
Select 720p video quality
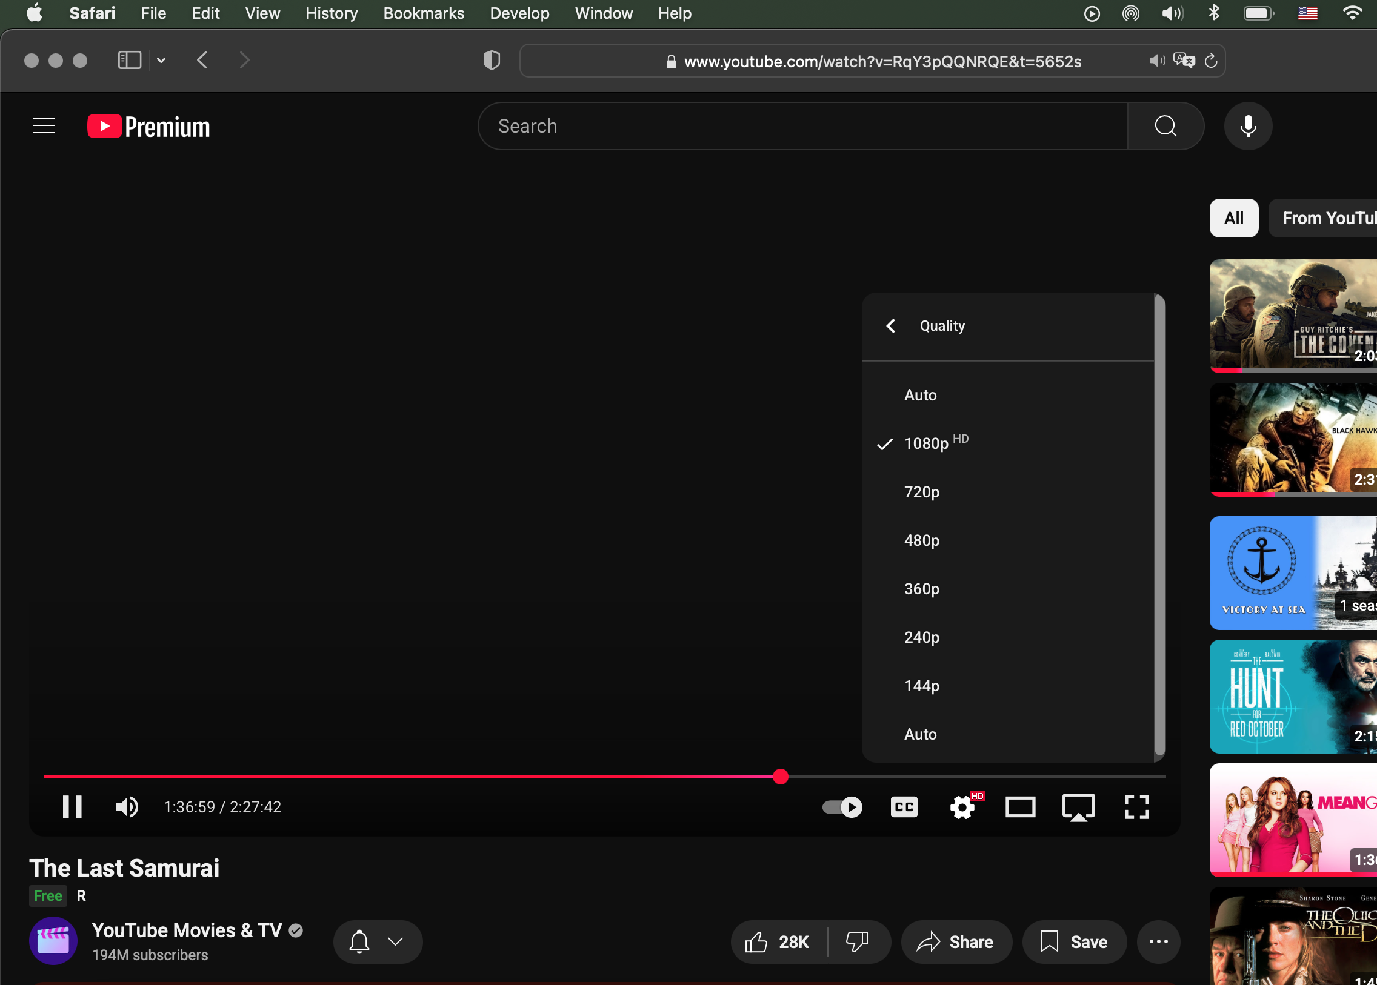(x=921, y=492)
